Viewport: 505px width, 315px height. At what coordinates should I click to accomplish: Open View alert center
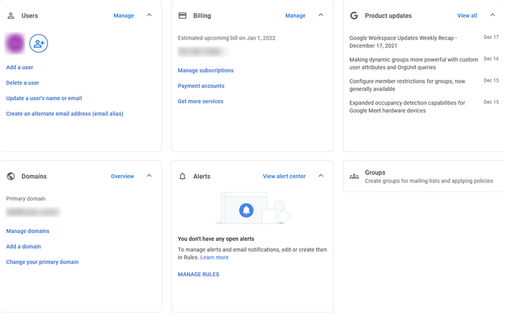[284, 176]
